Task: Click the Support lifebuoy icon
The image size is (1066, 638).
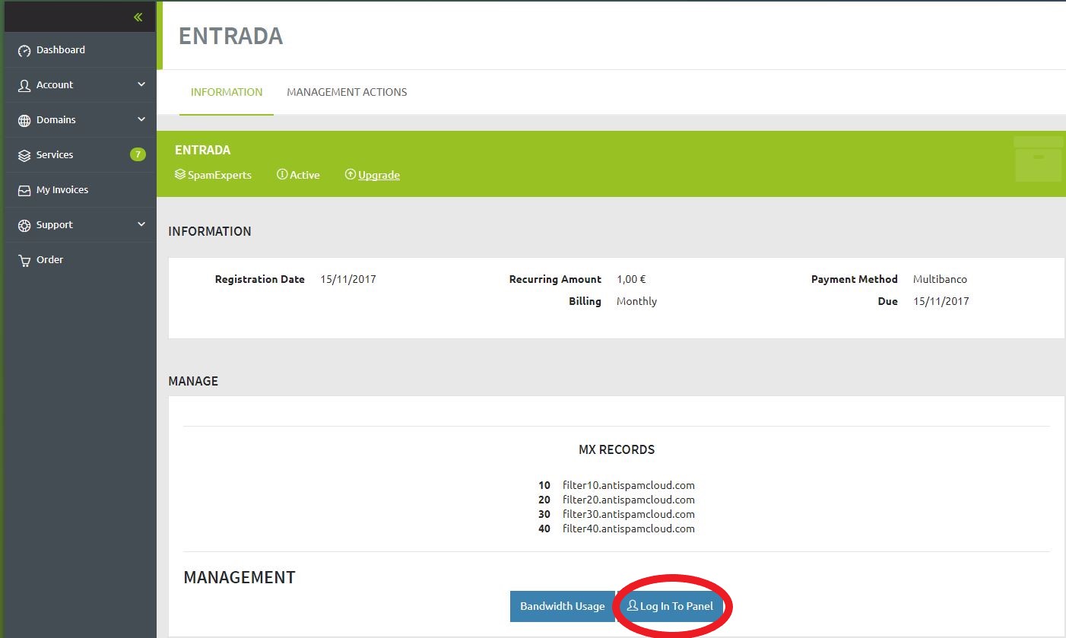Action: tap(24, 225)
